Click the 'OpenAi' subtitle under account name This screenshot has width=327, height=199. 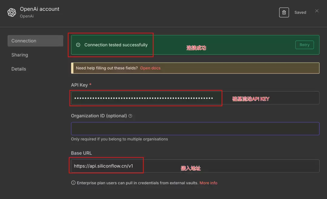[x=27, y=16]
